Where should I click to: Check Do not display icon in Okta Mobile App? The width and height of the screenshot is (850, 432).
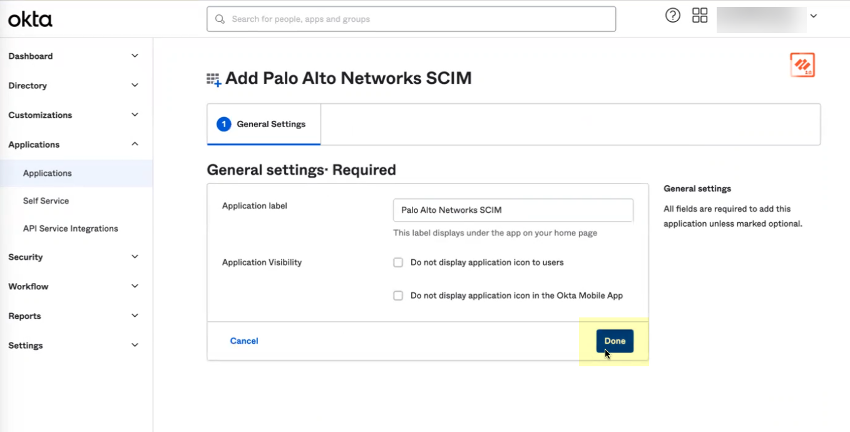[398, 296]
